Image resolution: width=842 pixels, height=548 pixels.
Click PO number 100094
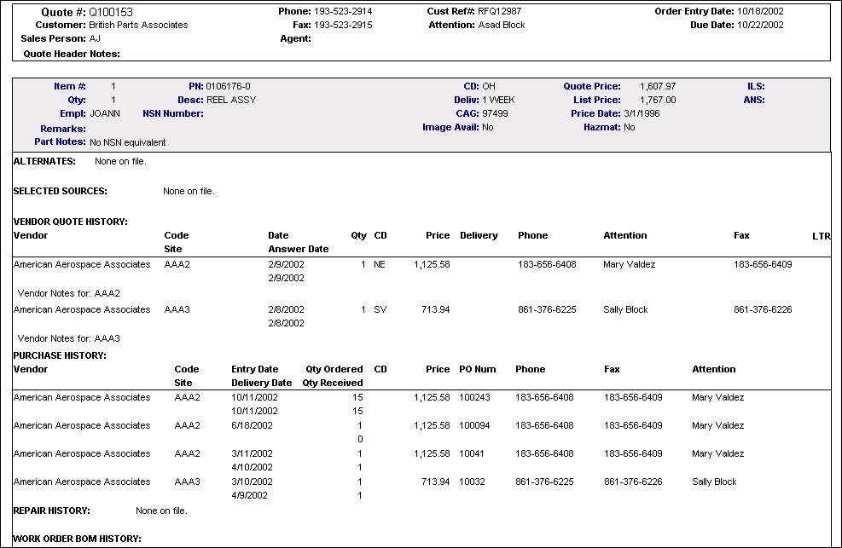[473, 425]
